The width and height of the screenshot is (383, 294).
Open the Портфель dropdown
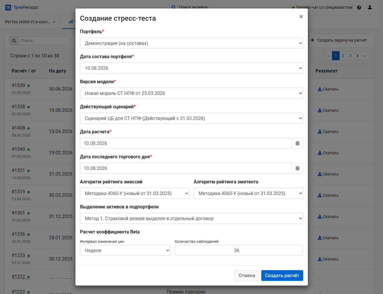pyautogui.click(x=191, y=43)
